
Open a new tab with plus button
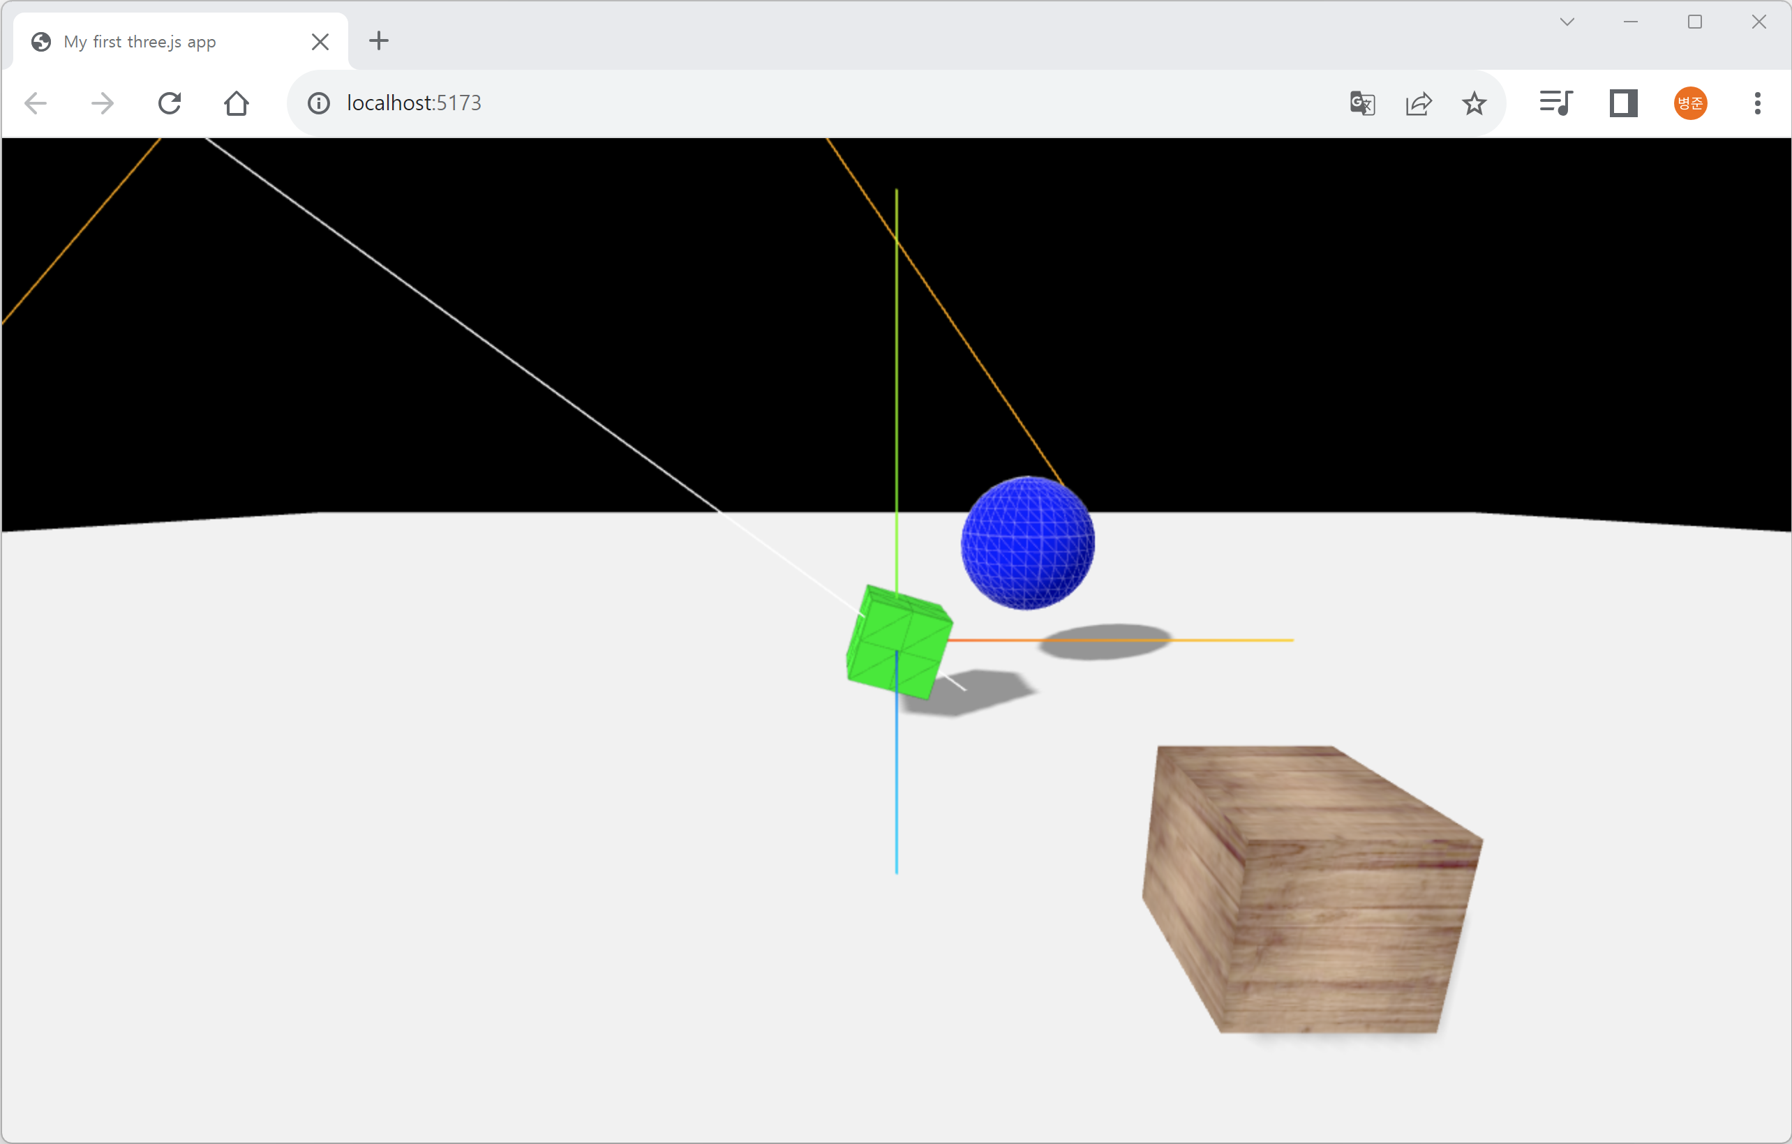click(379, 41)
